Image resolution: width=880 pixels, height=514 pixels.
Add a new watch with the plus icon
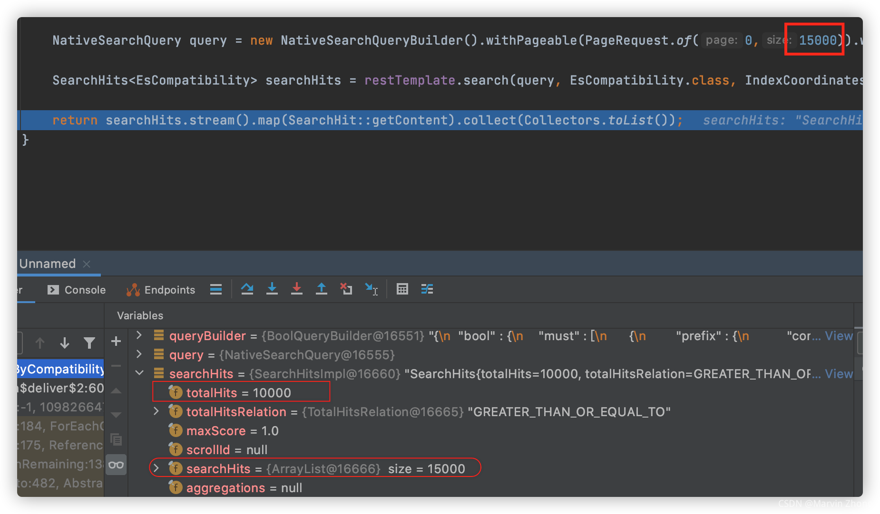[x=116, y=341]
